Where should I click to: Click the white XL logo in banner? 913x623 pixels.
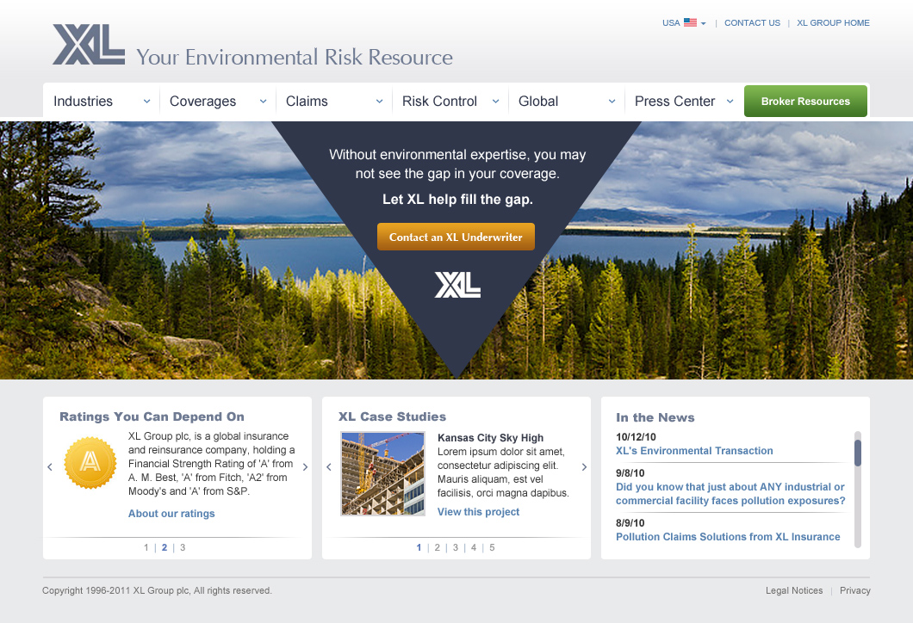[457, 285]
